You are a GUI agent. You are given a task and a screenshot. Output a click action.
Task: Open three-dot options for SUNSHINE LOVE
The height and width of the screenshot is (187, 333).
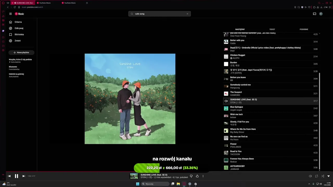coord(203,176)
